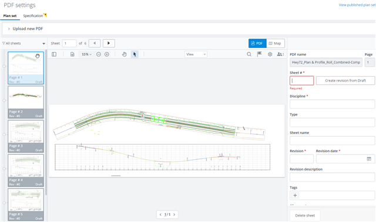The image size is (376, 222).
Task: Add a tag with the plus icon
Action: pyautogui.click(x=295, y=196)
